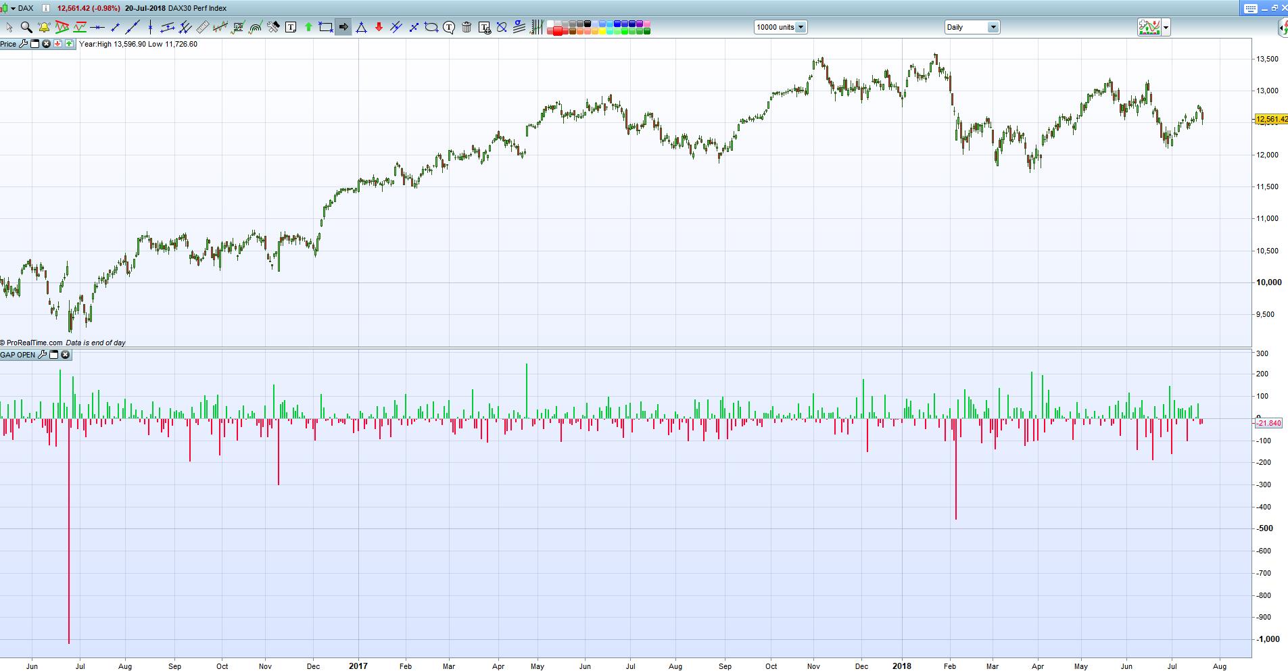
Task: Open Price panel wrench settings
Action: 24,44
